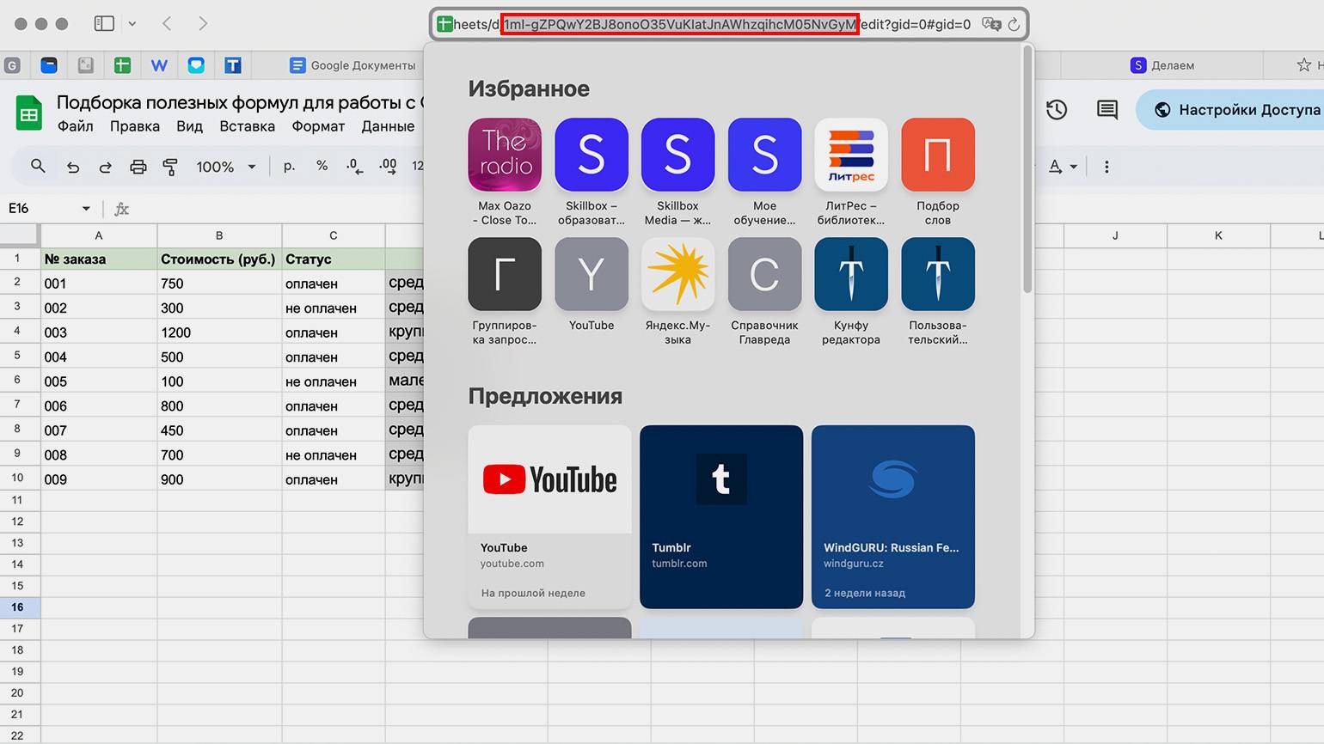Image resolution: width=1324 pixels, height=744 pixels.
Task: Open the Вставка menu
Action: tap(247, 126)
